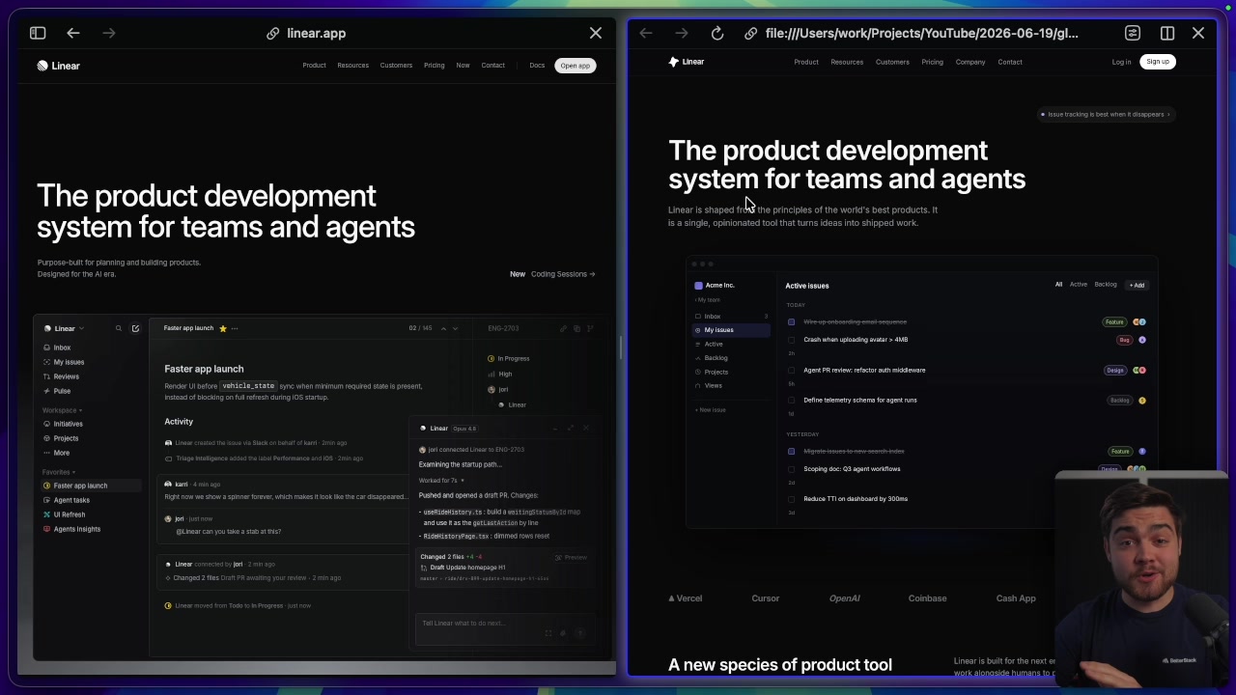Go back in left browser window
Image resolution: width=1236 pixels, height=695 pixels.
click(x=73, y=33)
